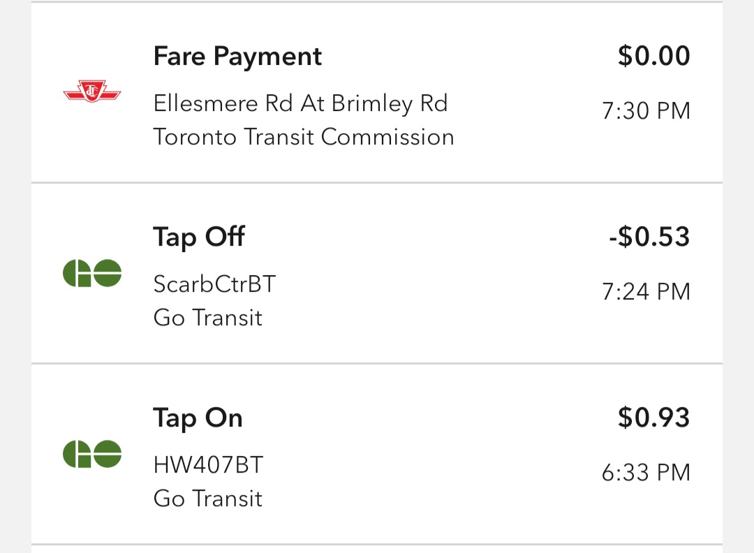The image size is (754, 553).
Task: Click the 6:33 PM timestamp
Action: (646, 473)
